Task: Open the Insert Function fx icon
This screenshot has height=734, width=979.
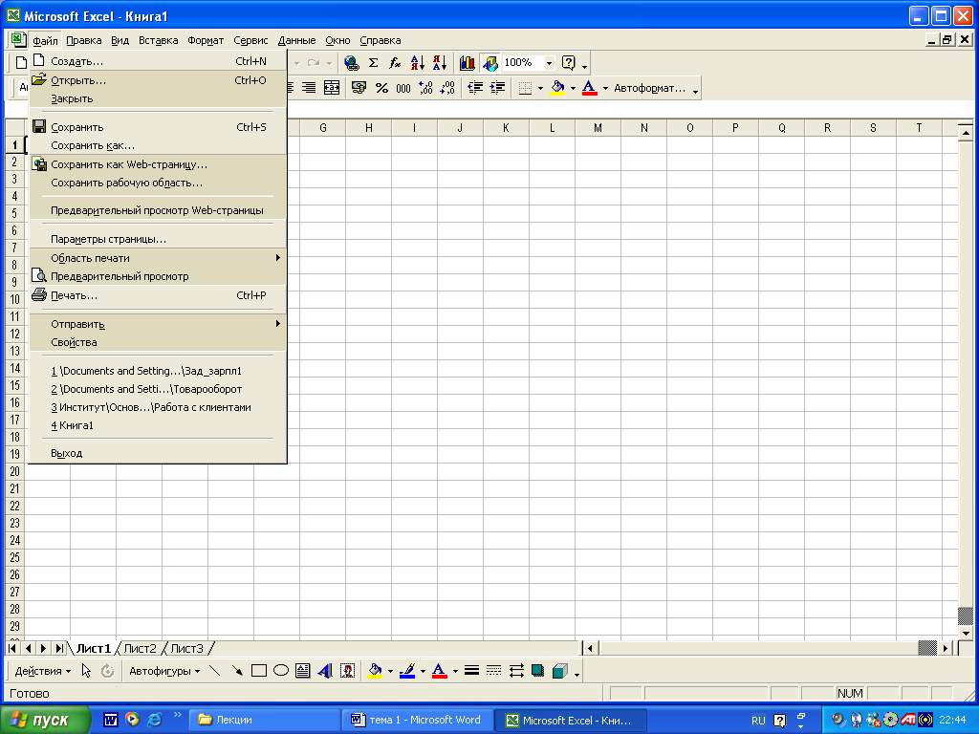Action: (395, 62)
